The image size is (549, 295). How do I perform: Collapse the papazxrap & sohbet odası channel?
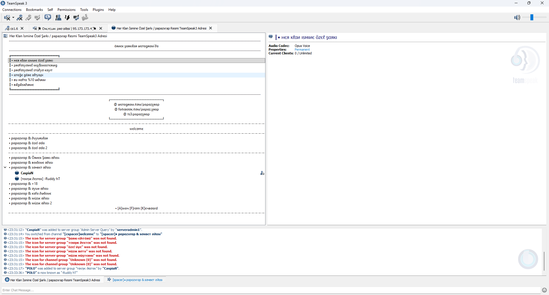click(5, 167)
